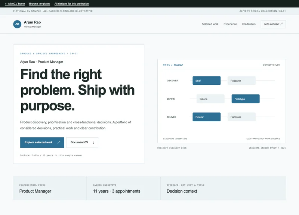Click the Let's connect button

click(273, 24)
